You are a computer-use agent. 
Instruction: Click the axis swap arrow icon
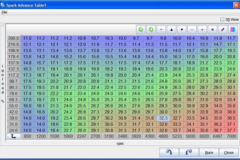click(x=13, y=137)
